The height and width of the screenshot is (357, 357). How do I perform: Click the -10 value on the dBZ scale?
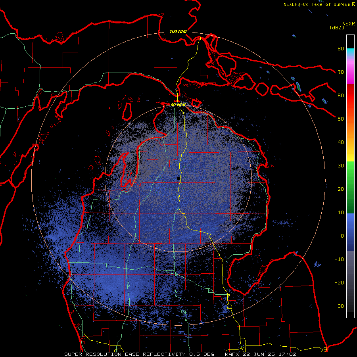tap(339, 259)
